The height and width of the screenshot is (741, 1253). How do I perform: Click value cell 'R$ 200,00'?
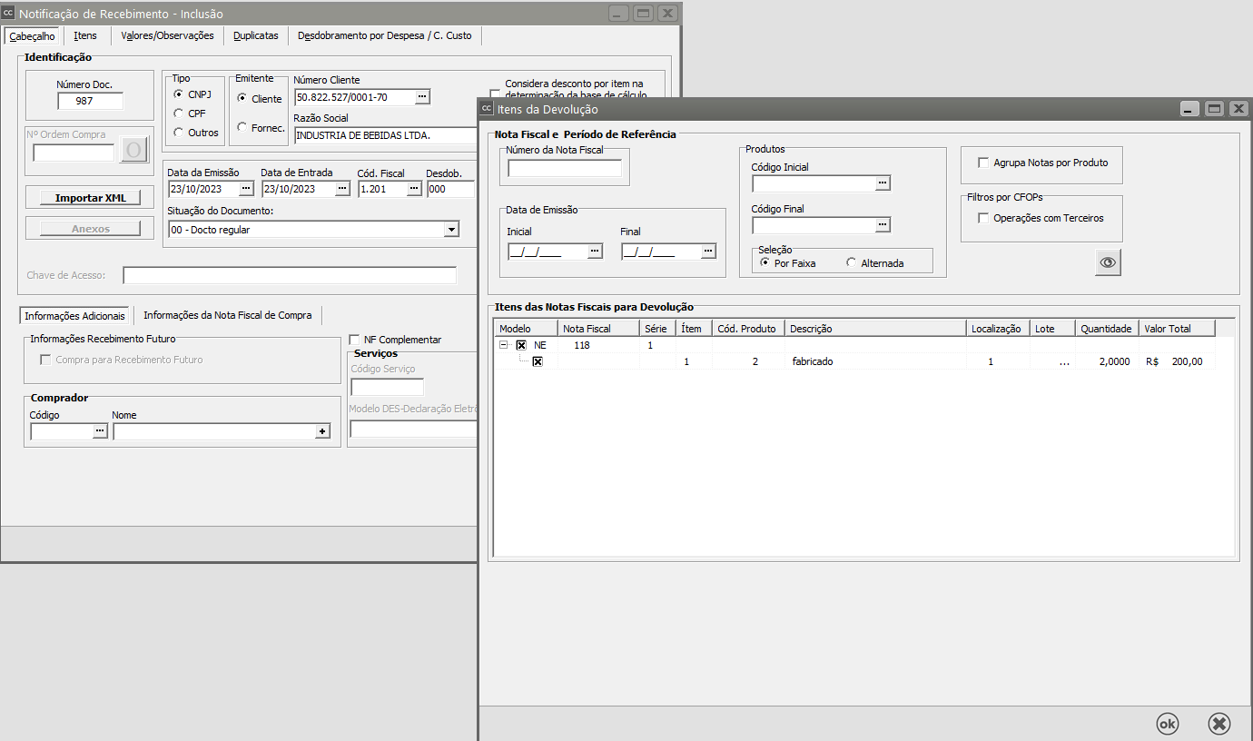pos(1177,361)
